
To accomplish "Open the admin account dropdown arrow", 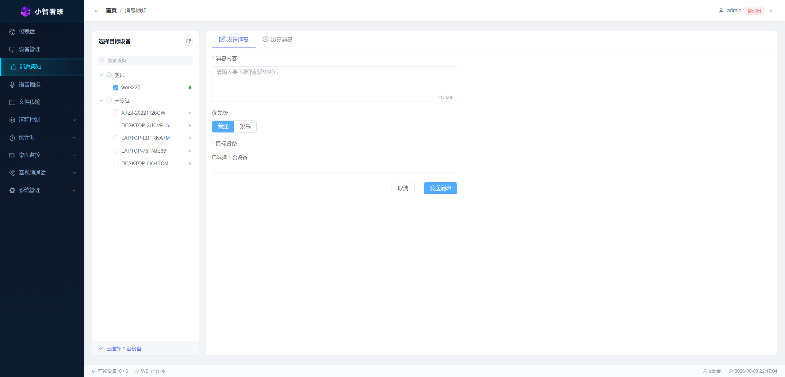I will [770, 11].
